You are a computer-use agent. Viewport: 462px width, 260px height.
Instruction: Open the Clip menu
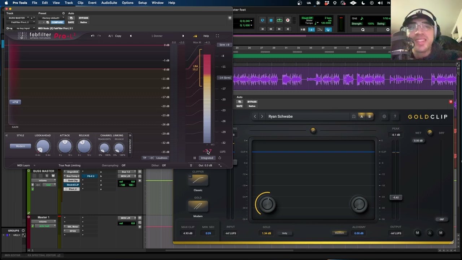pyautogui.click(x=80, y=3)
